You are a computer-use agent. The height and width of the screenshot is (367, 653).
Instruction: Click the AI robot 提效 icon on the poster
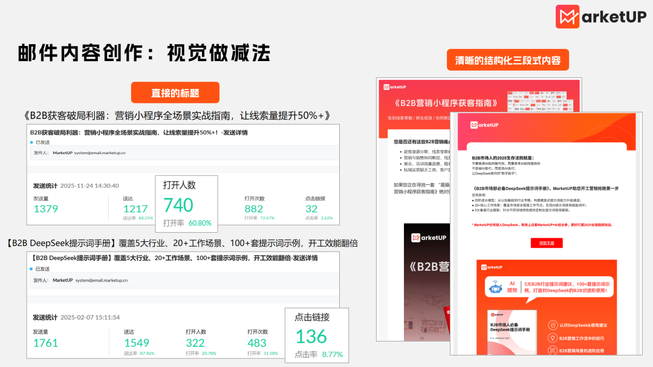[495, 288]
